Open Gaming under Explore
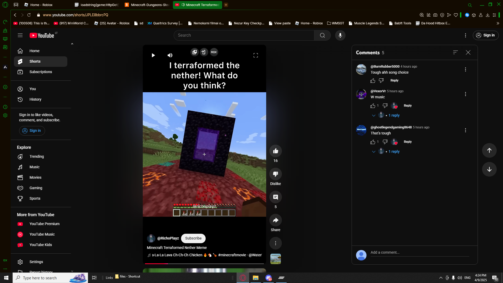The width and height of the screenshot is (503, 283). tap(41, 188)
